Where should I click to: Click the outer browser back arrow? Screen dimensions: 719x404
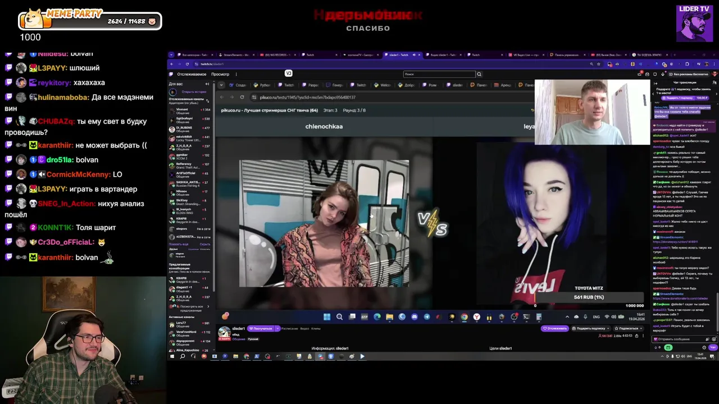coord(172,64)
